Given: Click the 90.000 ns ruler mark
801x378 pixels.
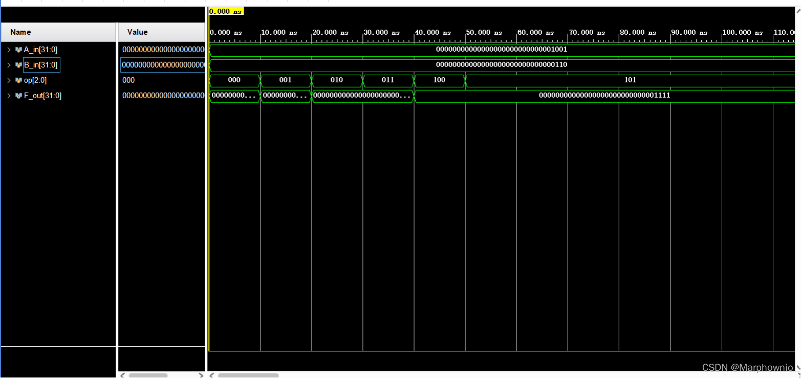Looking at the screenshot, I should point(689,32).
